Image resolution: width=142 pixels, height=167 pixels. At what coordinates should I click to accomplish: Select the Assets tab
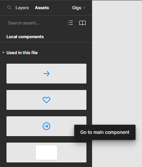42,8
